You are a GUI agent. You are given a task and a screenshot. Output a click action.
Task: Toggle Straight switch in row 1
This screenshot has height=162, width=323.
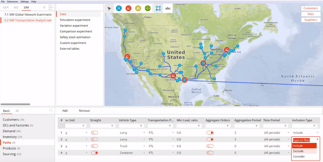click(x=95, y=133)
